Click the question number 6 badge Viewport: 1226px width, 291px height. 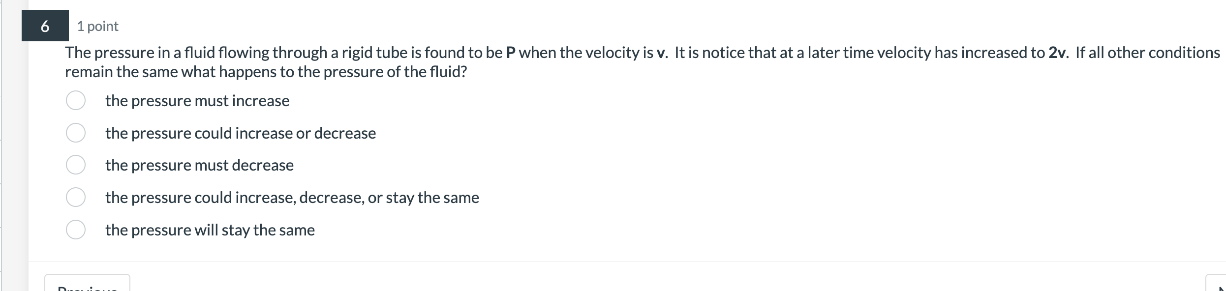(45, 27)
